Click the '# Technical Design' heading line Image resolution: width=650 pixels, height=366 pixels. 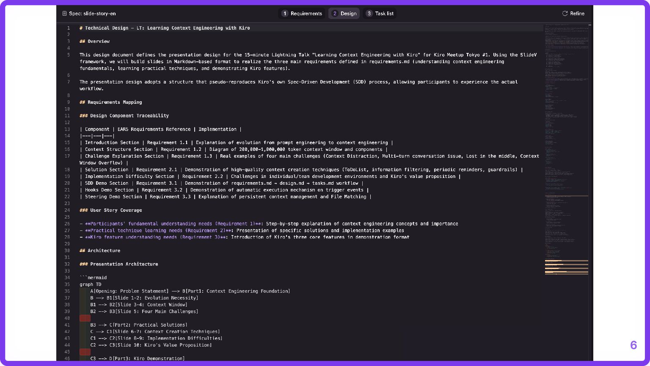[x=165, y=28]
